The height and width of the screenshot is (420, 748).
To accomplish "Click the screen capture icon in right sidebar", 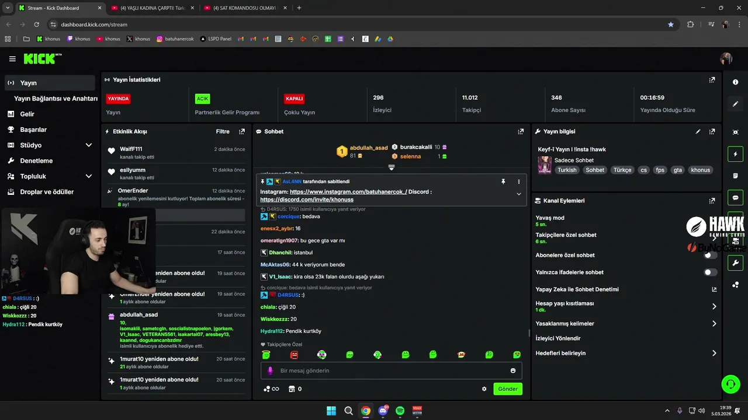I will point(735,132).
